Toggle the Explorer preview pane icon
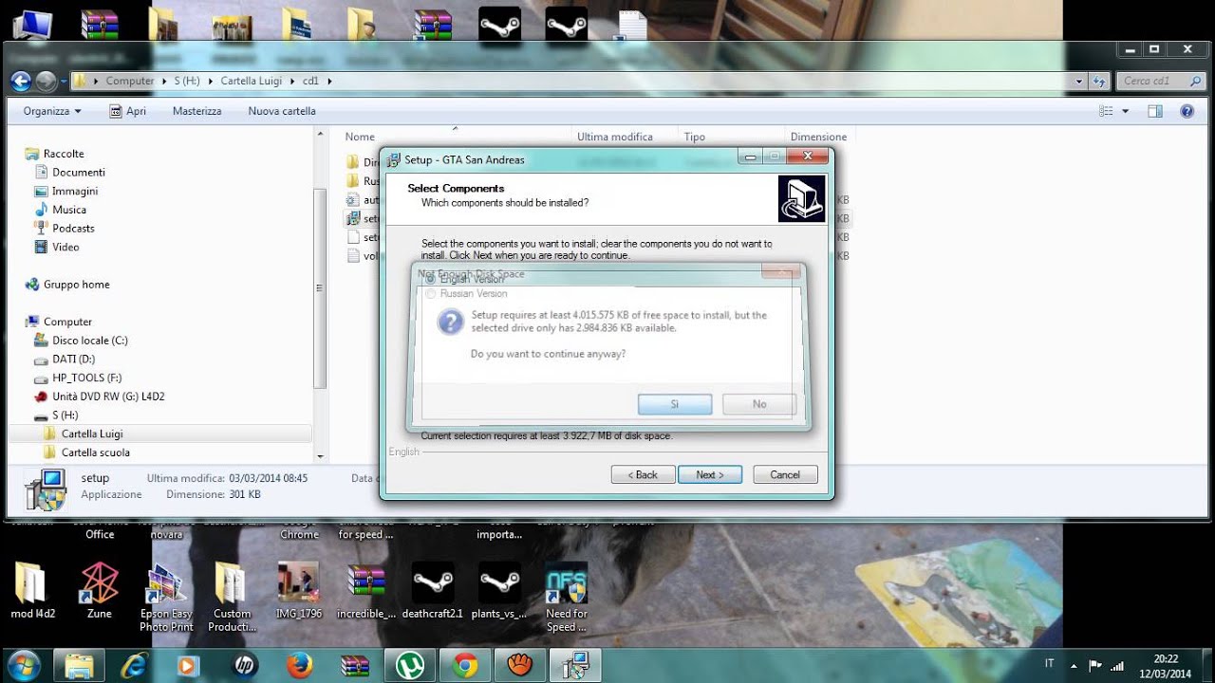The height and width of the screenshot is (683, 1215). pyautogui.click(x=1155, y=111)
